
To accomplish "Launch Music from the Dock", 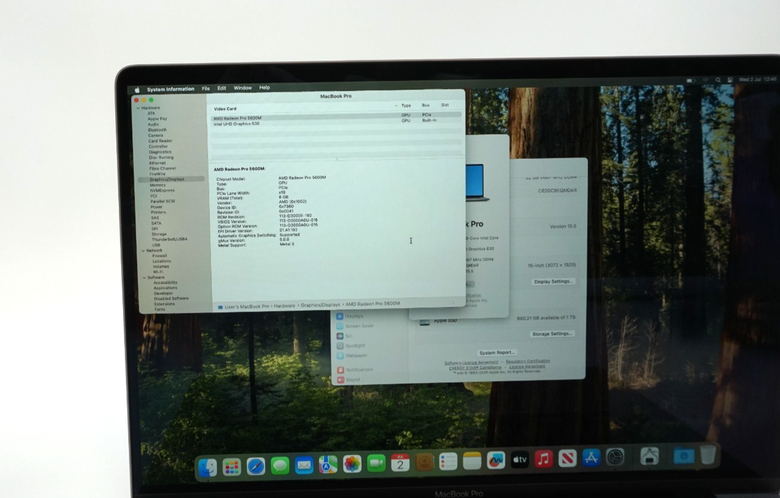I will coord(543,459).
